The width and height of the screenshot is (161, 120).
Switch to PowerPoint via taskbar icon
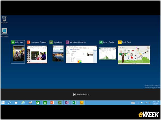point(52,103)
